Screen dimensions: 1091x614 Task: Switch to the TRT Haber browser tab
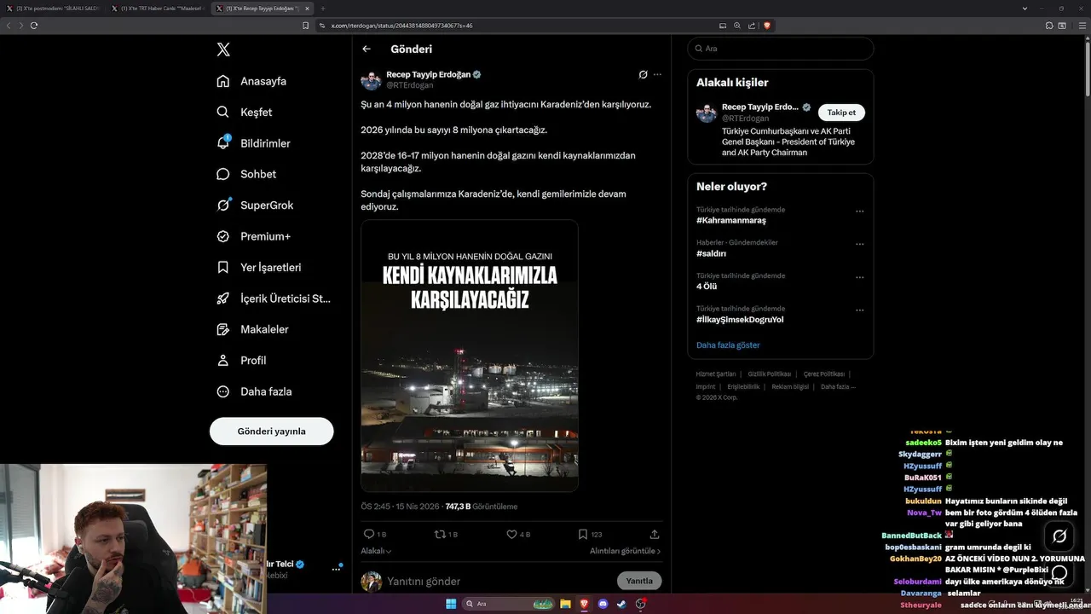[x=158, y=9]
